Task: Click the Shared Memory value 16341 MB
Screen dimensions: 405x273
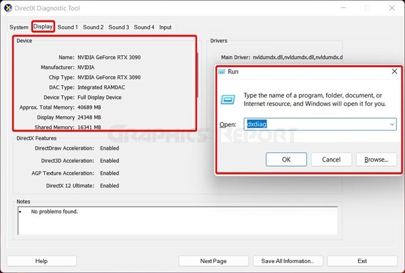Action: (89, 127)
